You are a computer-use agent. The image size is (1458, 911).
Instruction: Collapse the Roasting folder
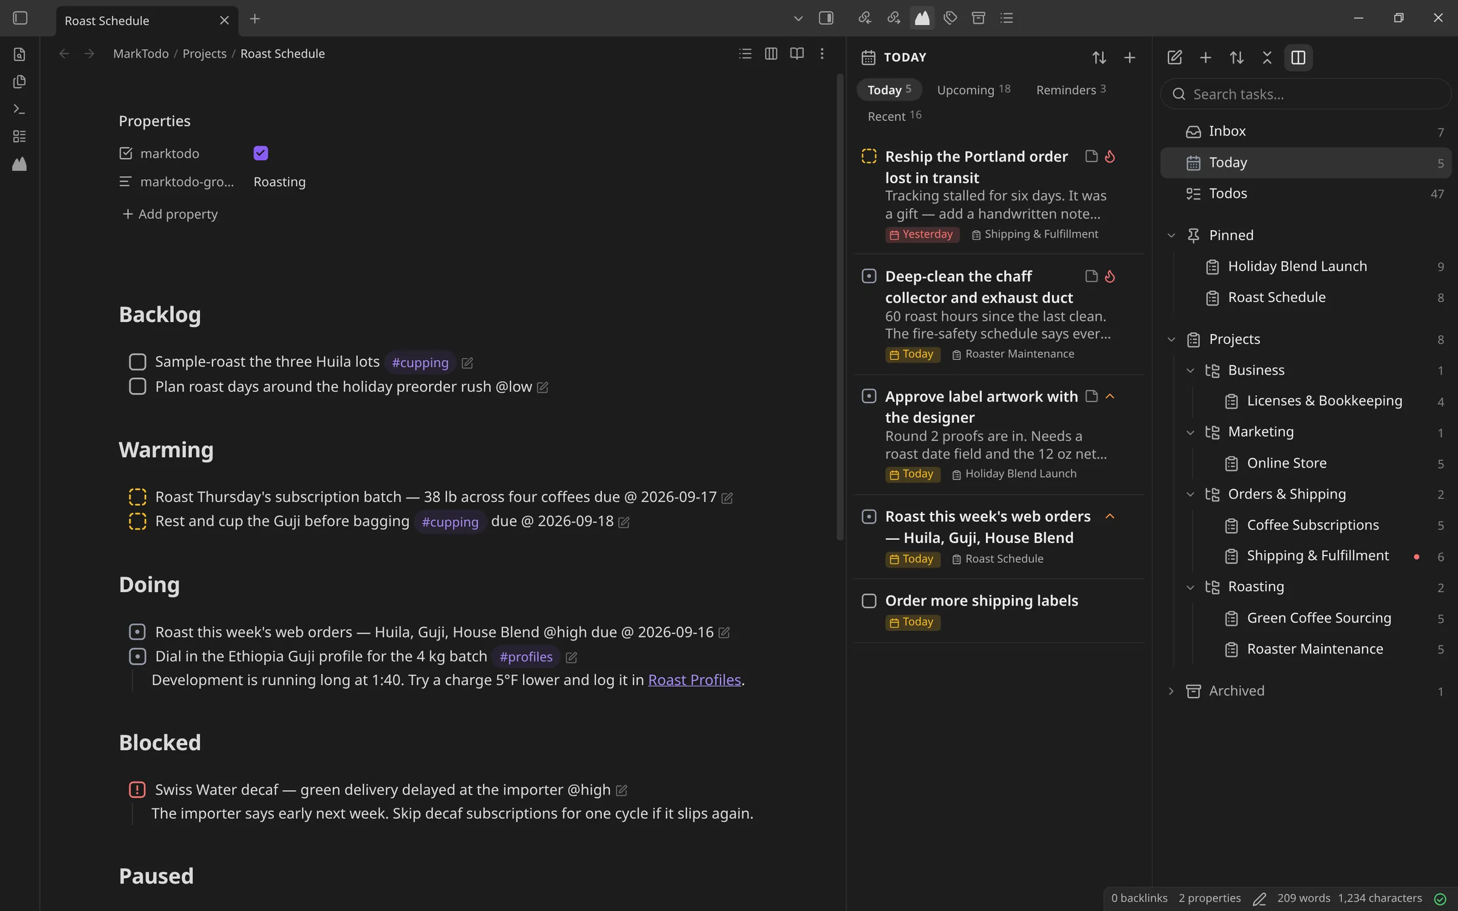(x=1190, y=587)
